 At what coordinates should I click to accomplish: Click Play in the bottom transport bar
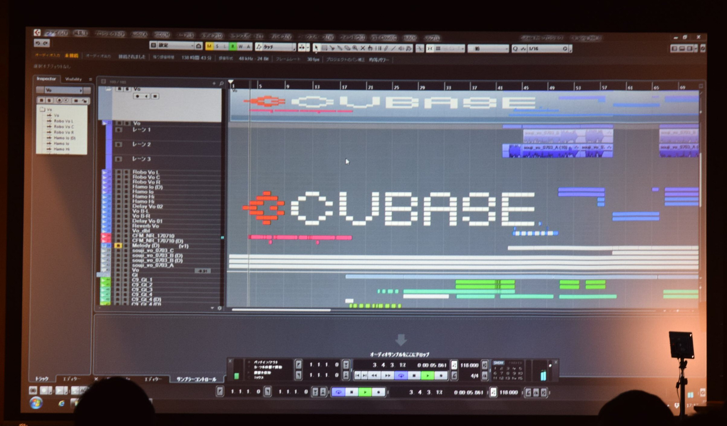365,392
